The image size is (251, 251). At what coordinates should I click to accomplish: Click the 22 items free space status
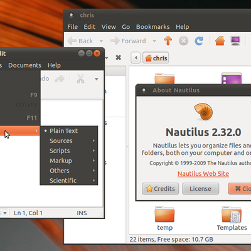coord(171,239)
